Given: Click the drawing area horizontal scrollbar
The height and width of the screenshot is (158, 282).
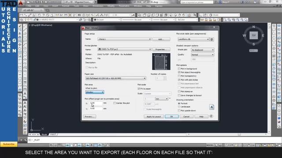Looking at the screenshot, I should (227, 134).
